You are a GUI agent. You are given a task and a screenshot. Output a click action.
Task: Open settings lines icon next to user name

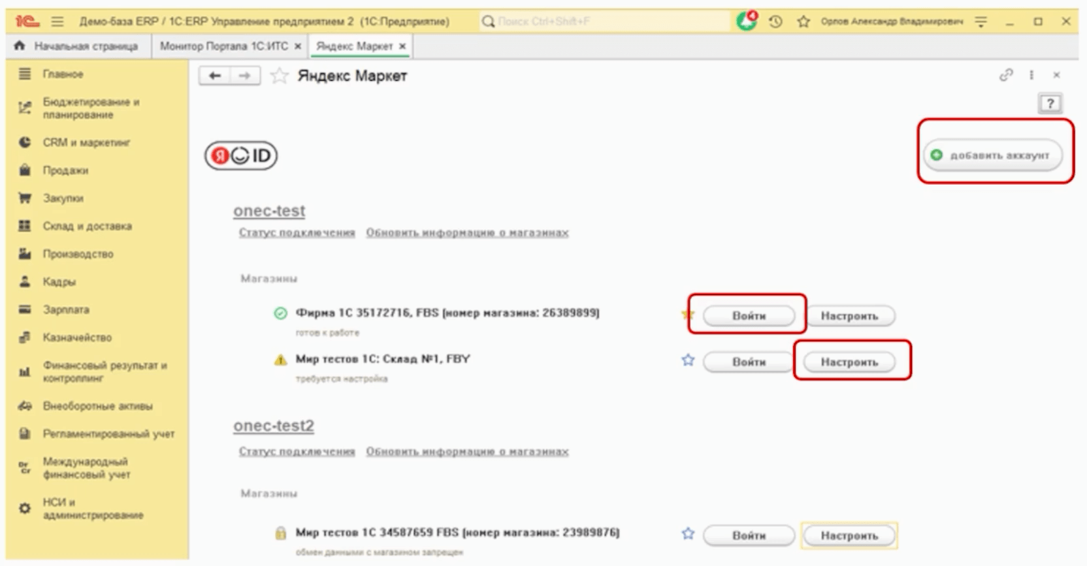[981, 22]
